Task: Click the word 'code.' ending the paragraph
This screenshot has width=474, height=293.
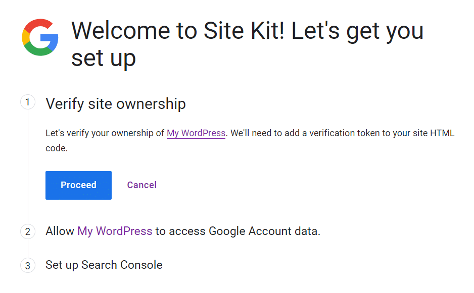Action: pos(57,148)
